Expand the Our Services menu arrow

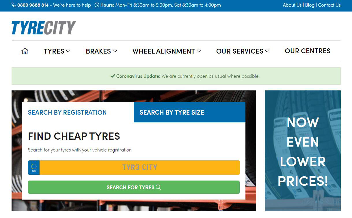[267, 51]
